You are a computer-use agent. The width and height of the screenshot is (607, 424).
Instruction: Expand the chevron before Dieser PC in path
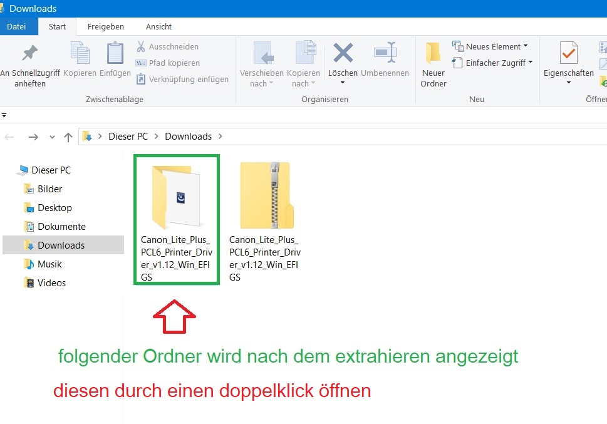pyautogui.click(x=100, y=137)
